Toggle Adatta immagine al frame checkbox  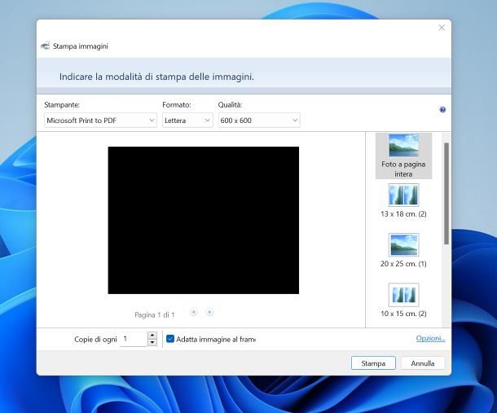[170, 339]
